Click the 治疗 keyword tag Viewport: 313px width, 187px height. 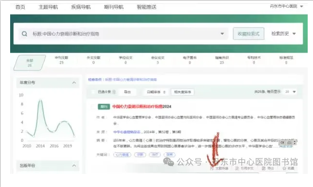coord(155,155)
